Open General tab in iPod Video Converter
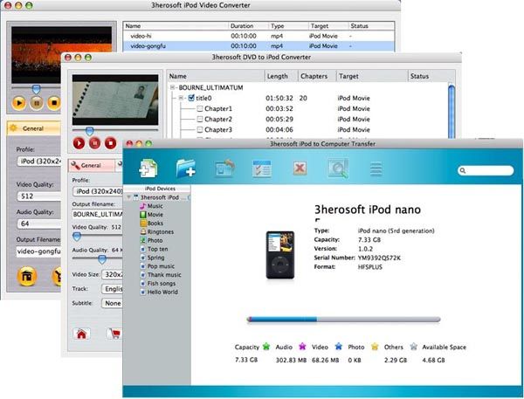524x399 pixels. 33,128
